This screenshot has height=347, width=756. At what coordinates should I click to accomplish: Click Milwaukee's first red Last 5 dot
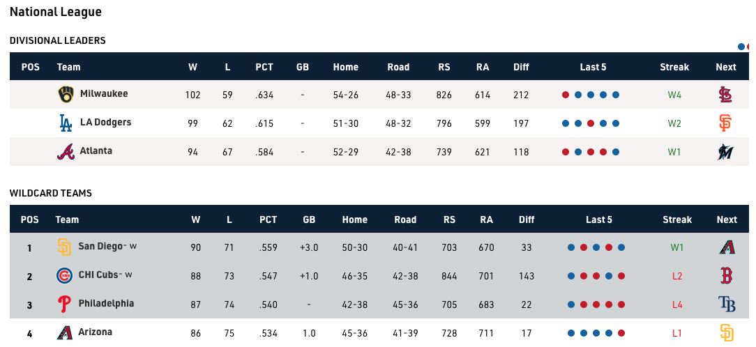(x=566, y=95)
